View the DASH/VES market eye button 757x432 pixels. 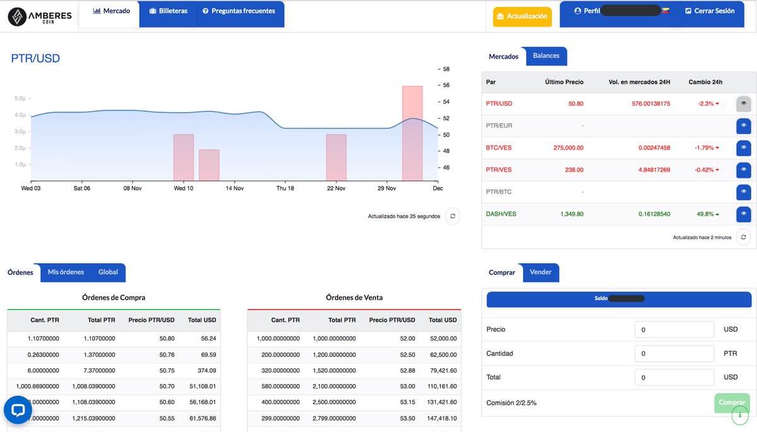tap(744, 214)
